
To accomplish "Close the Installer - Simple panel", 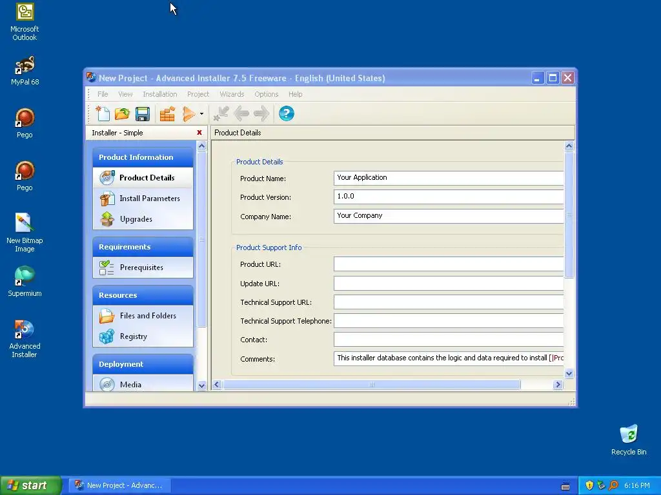I will [x=199, y=133].
